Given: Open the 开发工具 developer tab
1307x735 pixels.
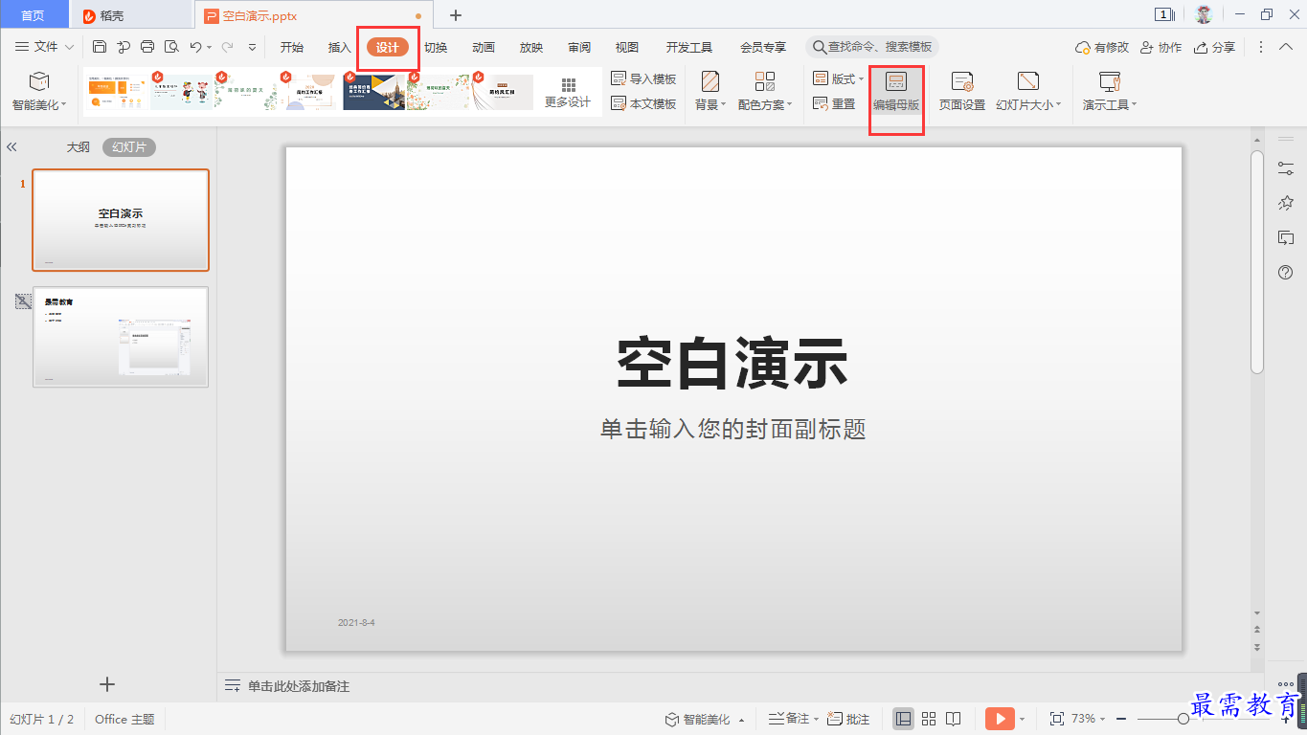Looking at the screenshot, I should pos(689,47).
